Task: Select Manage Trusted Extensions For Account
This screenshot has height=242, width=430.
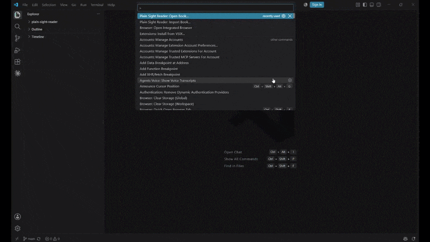Action: coord(216,51)
